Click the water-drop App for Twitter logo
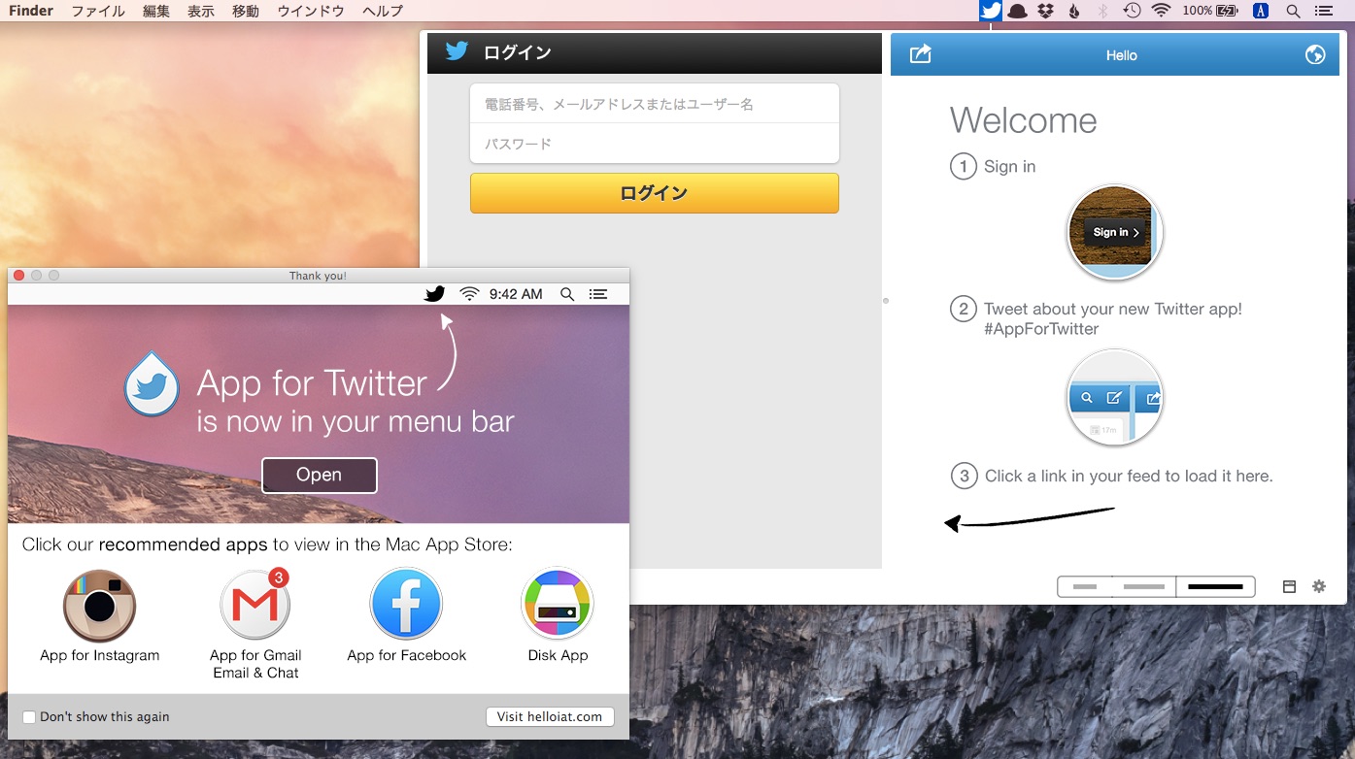The height and width of the screenshot is (759, 1355). pos(152,383)
